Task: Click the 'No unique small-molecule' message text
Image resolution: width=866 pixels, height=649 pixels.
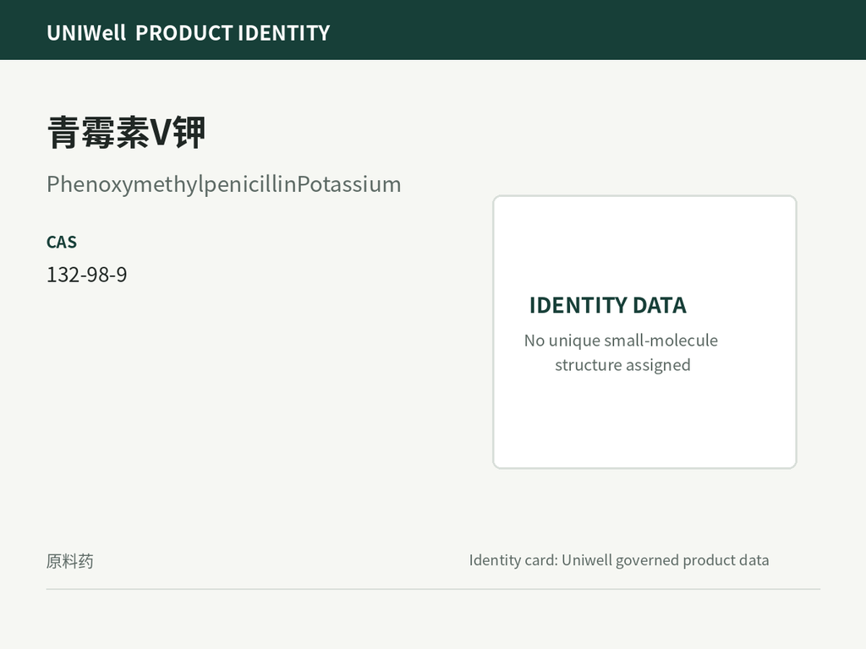Action: (621, 341)
